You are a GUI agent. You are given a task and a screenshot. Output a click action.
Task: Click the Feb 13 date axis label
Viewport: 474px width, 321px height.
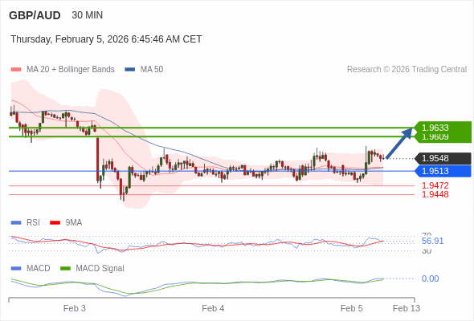tap(407, 308)
